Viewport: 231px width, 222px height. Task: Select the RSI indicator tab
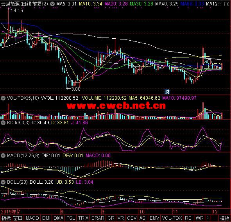pyautogui.click(x=189, y=218)
